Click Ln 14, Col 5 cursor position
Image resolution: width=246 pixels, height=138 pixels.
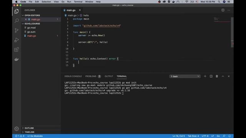point(179,136)
